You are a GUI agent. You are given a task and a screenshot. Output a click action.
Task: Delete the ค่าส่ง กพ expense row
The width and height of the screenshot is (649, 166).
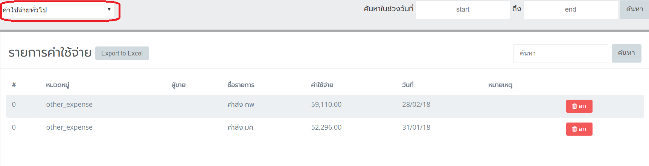click(579, 106)
